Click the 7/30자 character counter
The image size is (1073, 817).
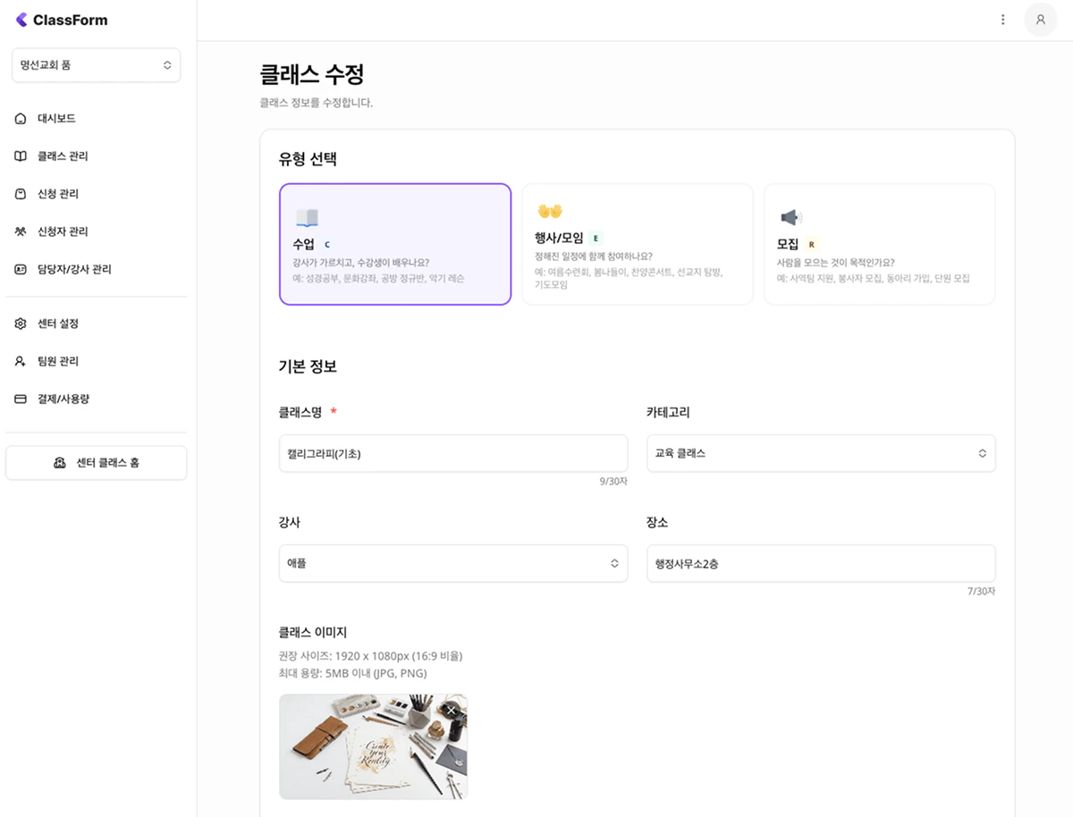[981, 591]
